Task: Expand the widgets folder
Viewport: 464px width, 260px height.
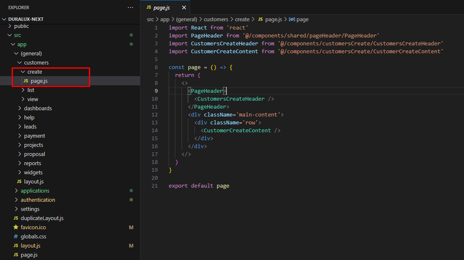Action: click(x=33, y=173)
